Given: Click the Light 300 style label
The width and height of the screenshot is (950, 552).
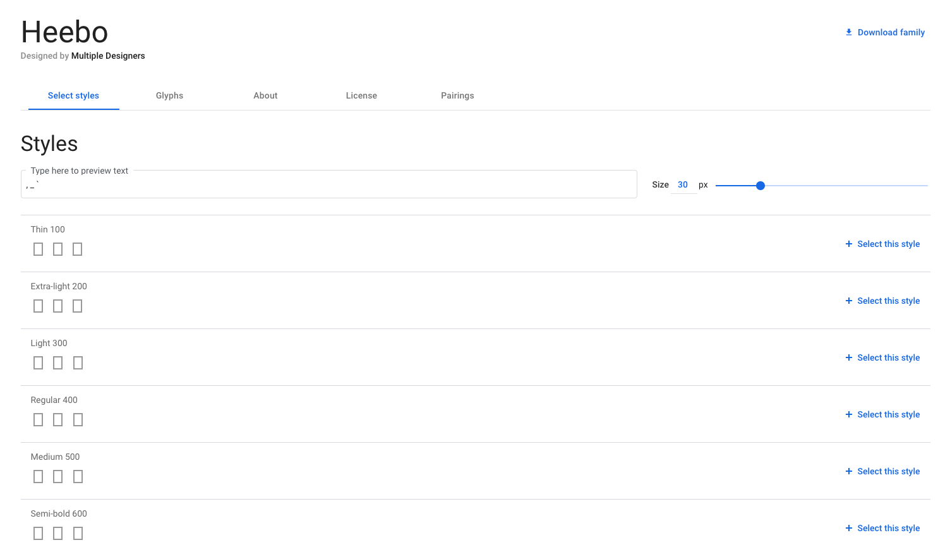Looking at the screenshot, I should (x=49, y=343).
